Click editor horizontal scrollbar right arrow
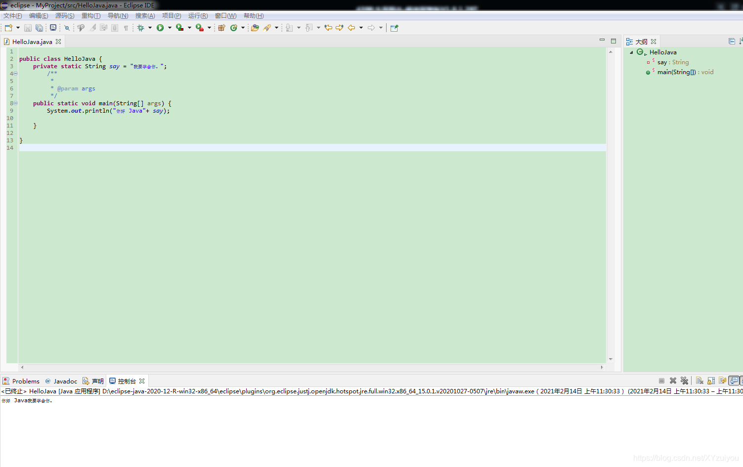The image size is (743, 467). pos(602,367)
